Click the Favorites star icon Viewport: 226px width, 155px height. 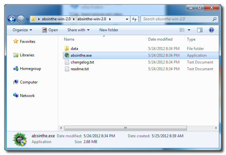(x=15, y=41)
